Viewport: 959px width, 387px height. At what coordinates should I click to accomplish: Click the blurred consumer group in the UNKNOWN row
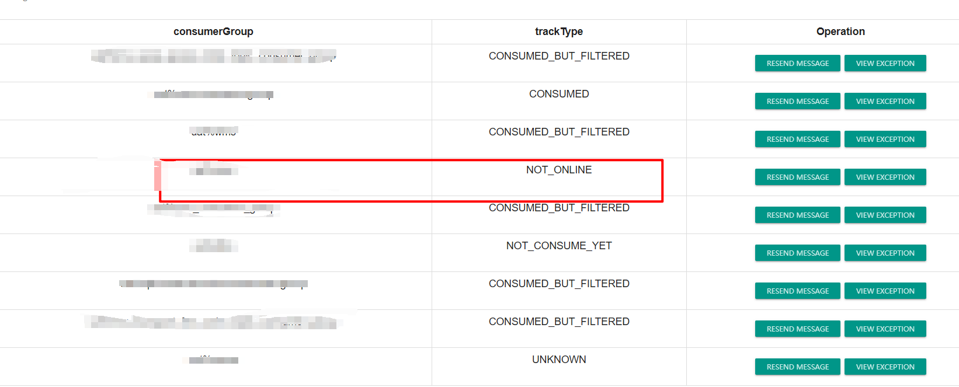pyautogui.click(x=214, y=360)
